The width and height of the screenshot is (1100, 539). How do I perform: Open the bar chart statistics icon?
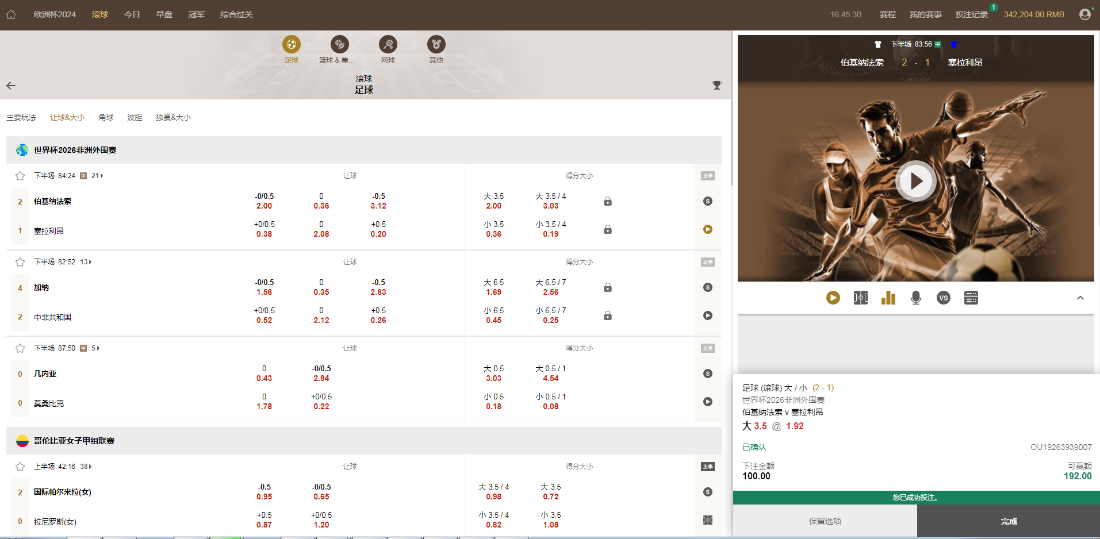tap(888, 298)
